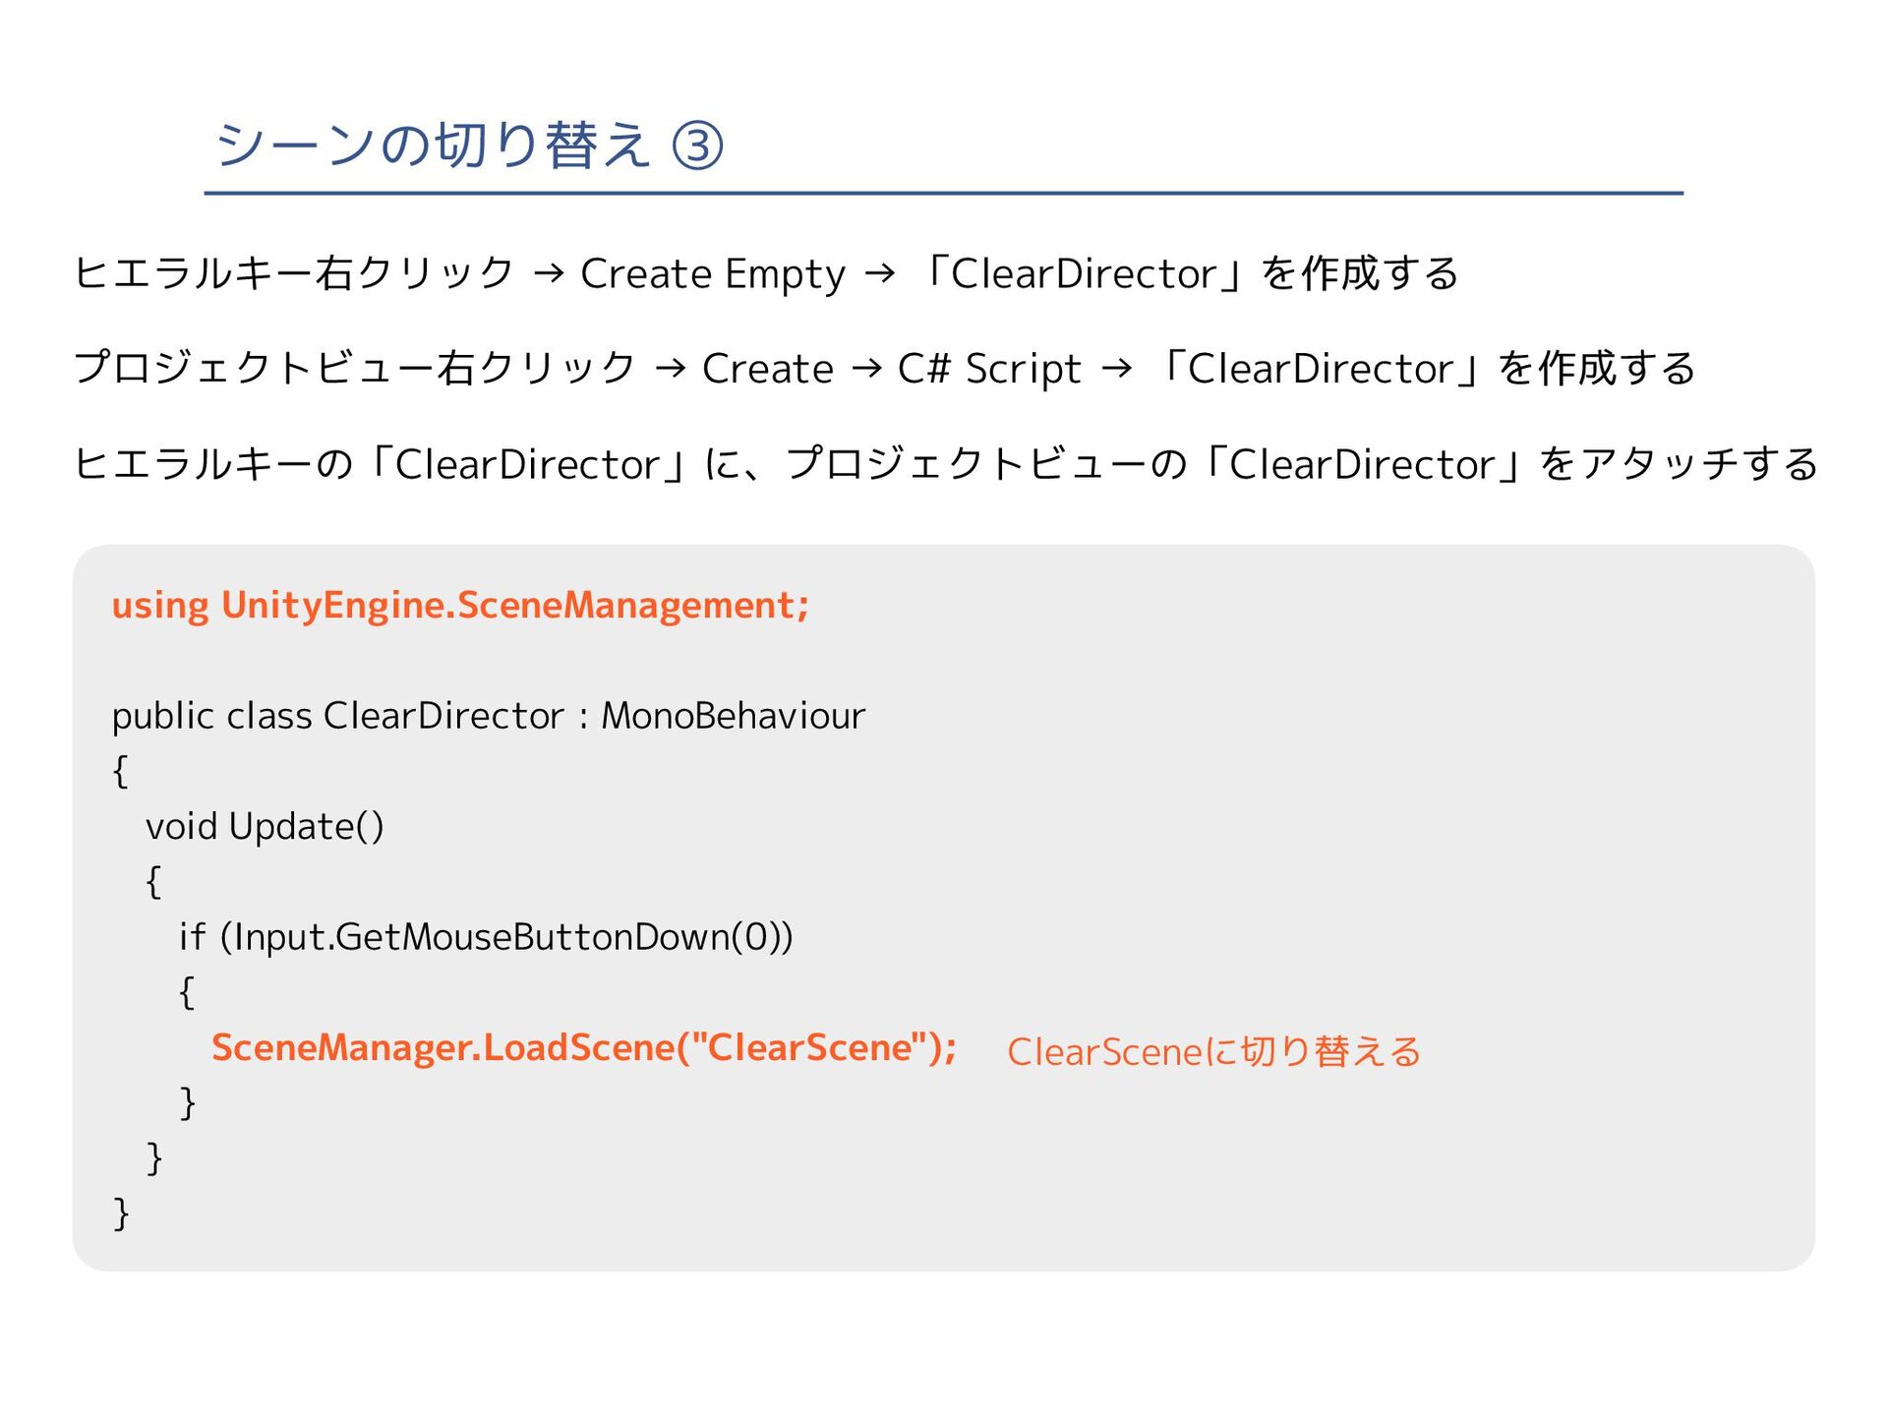Click the arrow right after ヒエラルキー右クリック
Viewport: 1888px width, 1416px height.
[x=549, y=273]
